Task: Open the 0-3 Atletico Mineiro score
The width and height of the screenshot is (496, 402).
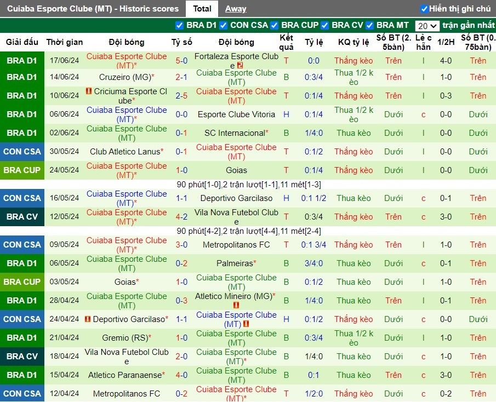Action: 181,301
